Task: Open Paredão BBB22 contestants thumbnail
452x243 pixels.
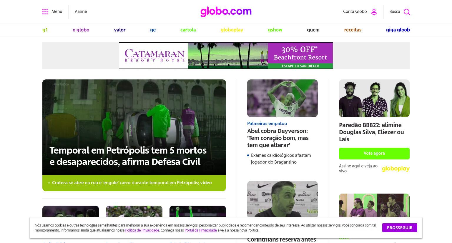Action: point(374,98)
